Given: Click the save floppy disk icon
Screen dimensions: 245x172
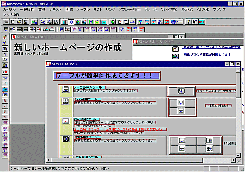Looking at the screenshot, I should (x=26, y=22).
